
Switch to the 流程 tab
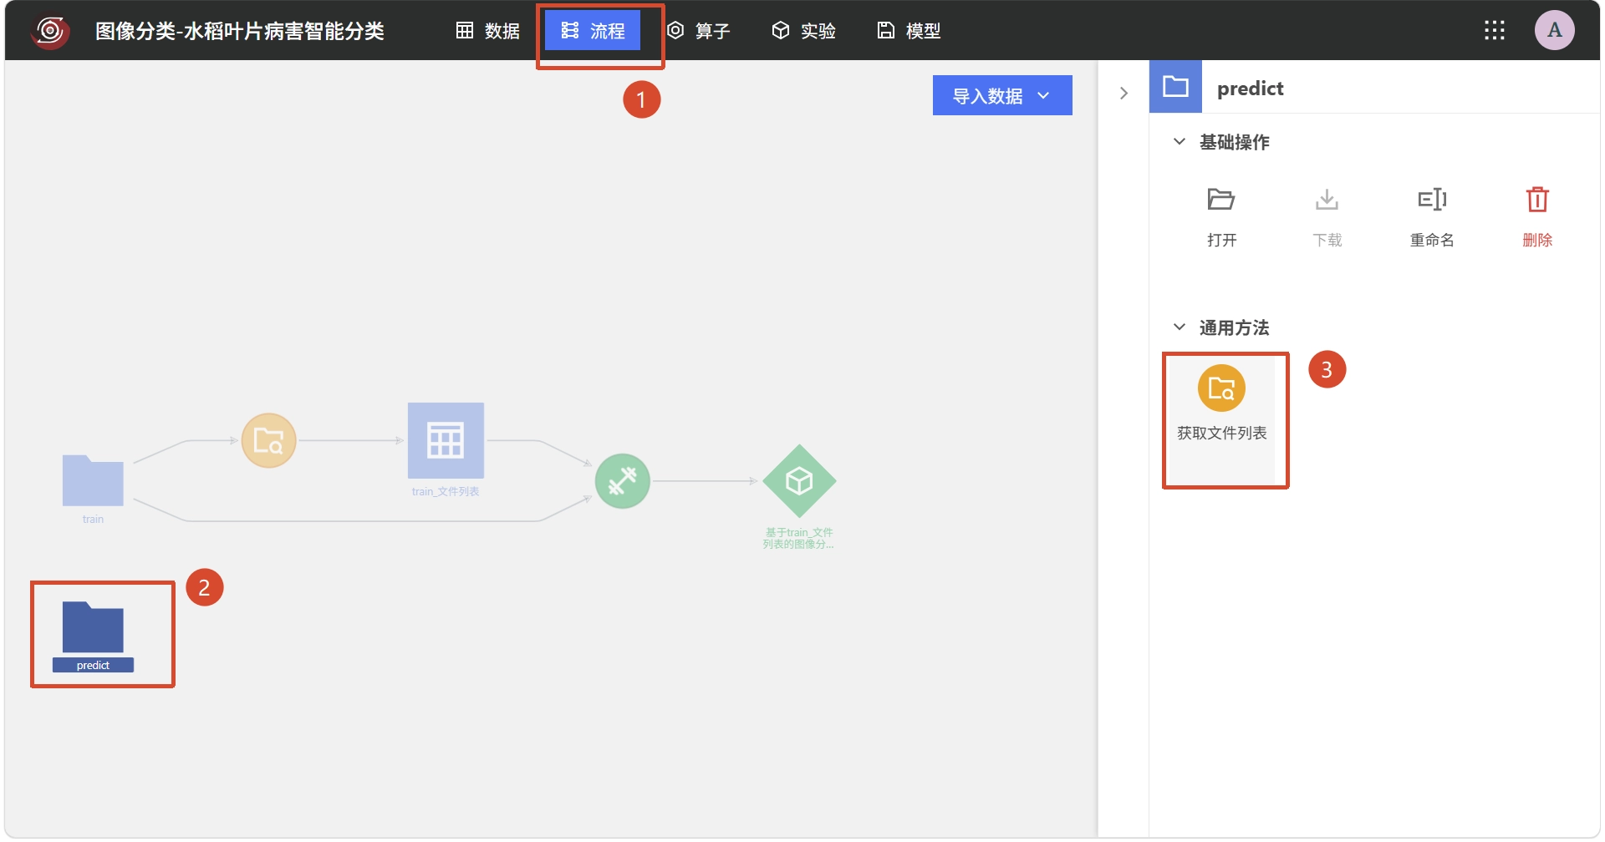[593, 31]
